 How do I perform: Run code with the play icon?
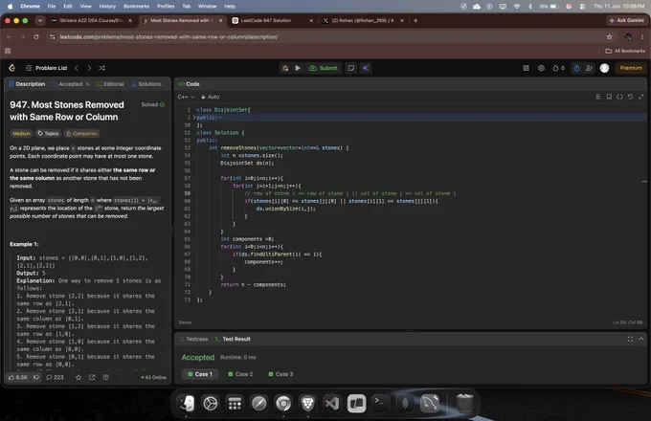(x=298, y=68)
